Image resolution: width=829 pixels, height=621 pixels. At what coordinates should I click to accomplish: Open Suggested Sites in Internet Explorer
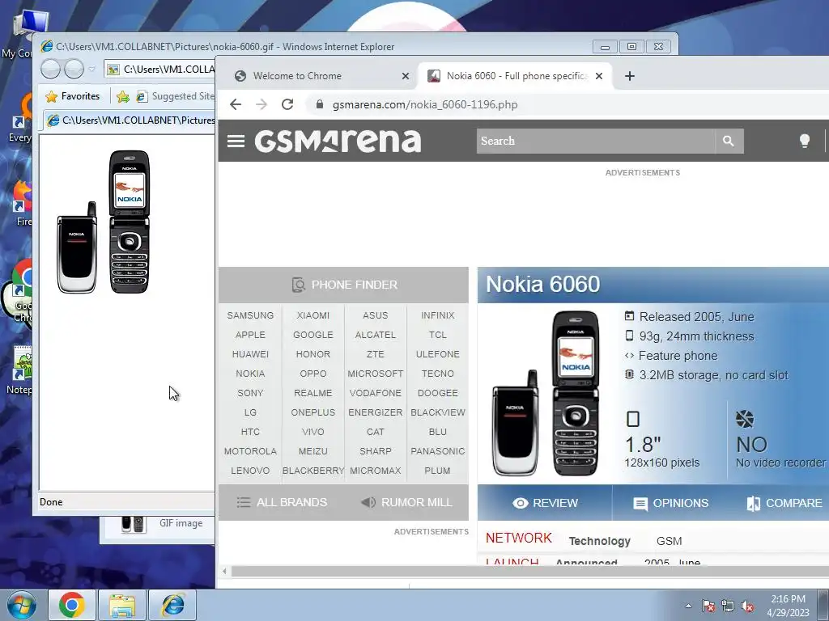pos(175,96)
